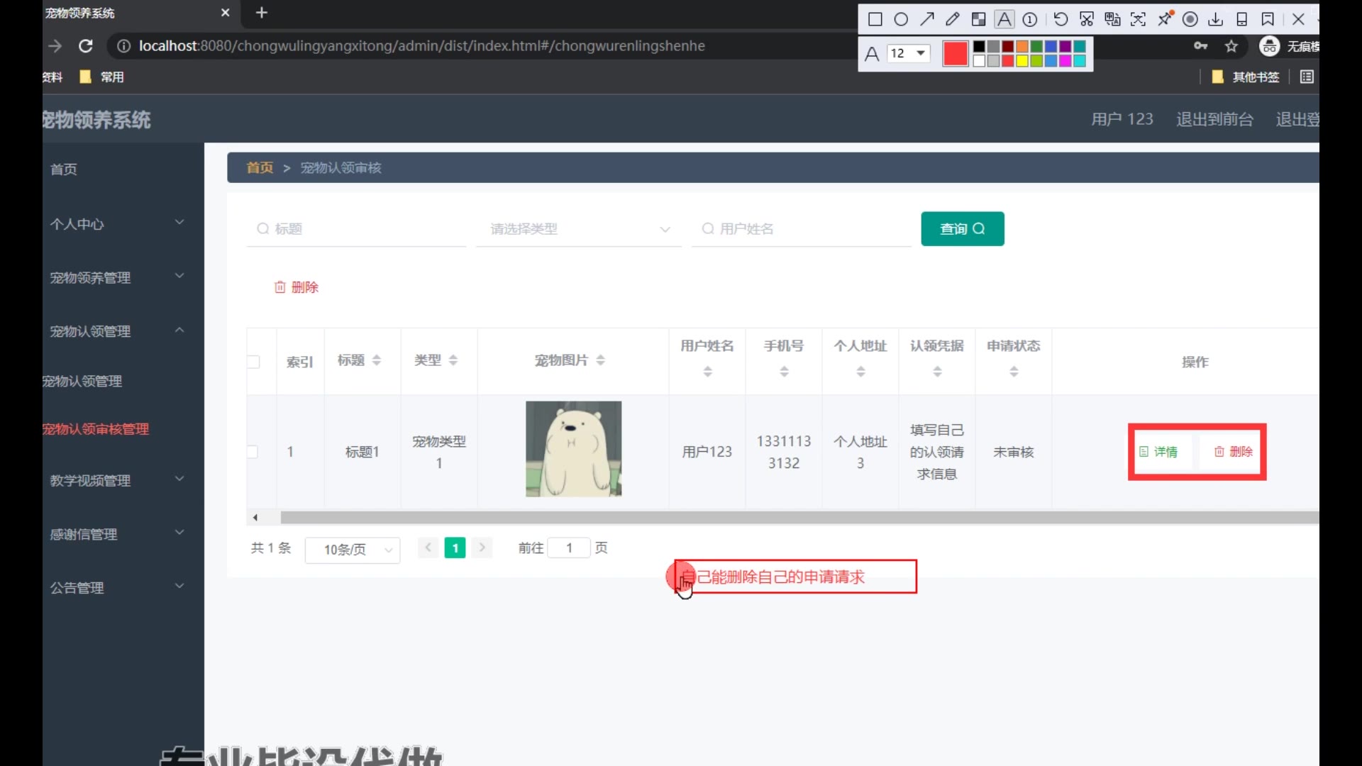Toggle the select-all header checkbox
Image resolution: width=1362 pixels, height=766 pixels.
click(253, 362)
